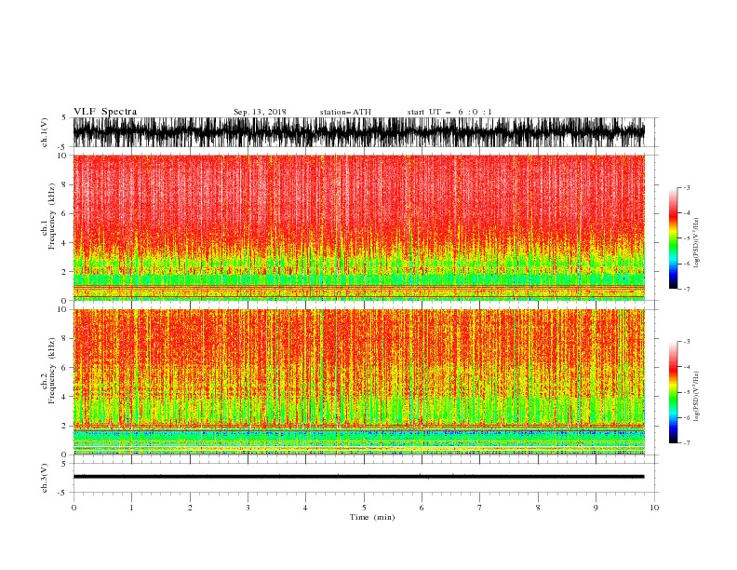
Task: Click the time axis tick label "7"
Action: click(x=480, y=508)
